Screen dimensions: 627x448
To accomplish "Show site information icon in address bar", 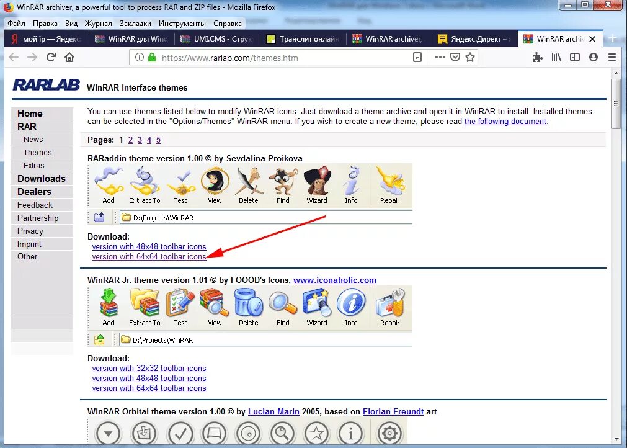I will (x=139, y=57).
